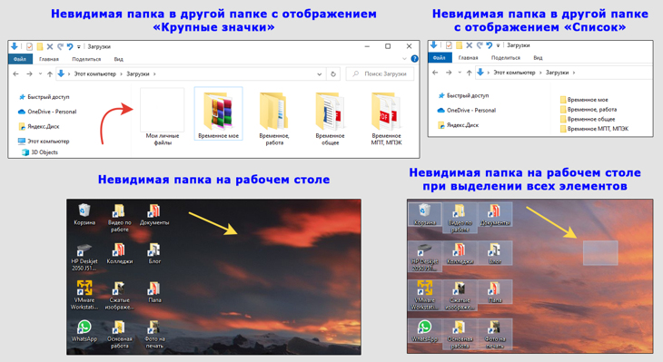The image size is (663, 362).
Task: Select Временное, работа in list-view Explorer
Action: pos(589,110)
